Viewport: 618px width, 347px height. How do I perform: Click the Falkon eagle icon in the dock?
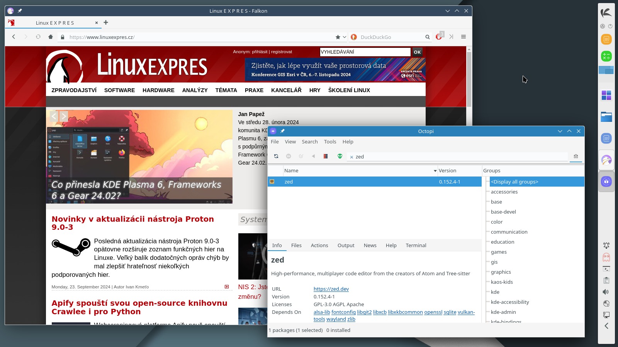click(x=606, y=160)
